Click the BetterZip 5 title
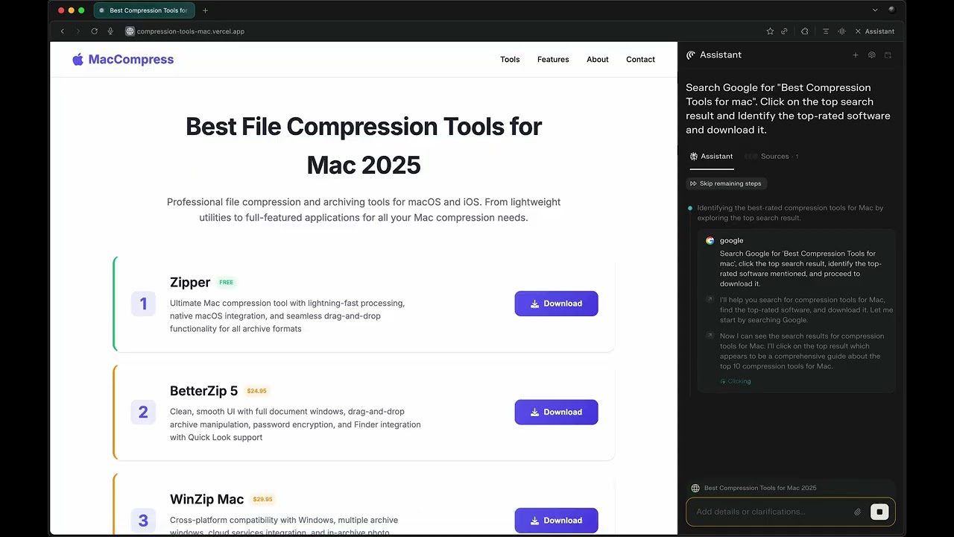This screenshot has height=537, width=954. 203,391
